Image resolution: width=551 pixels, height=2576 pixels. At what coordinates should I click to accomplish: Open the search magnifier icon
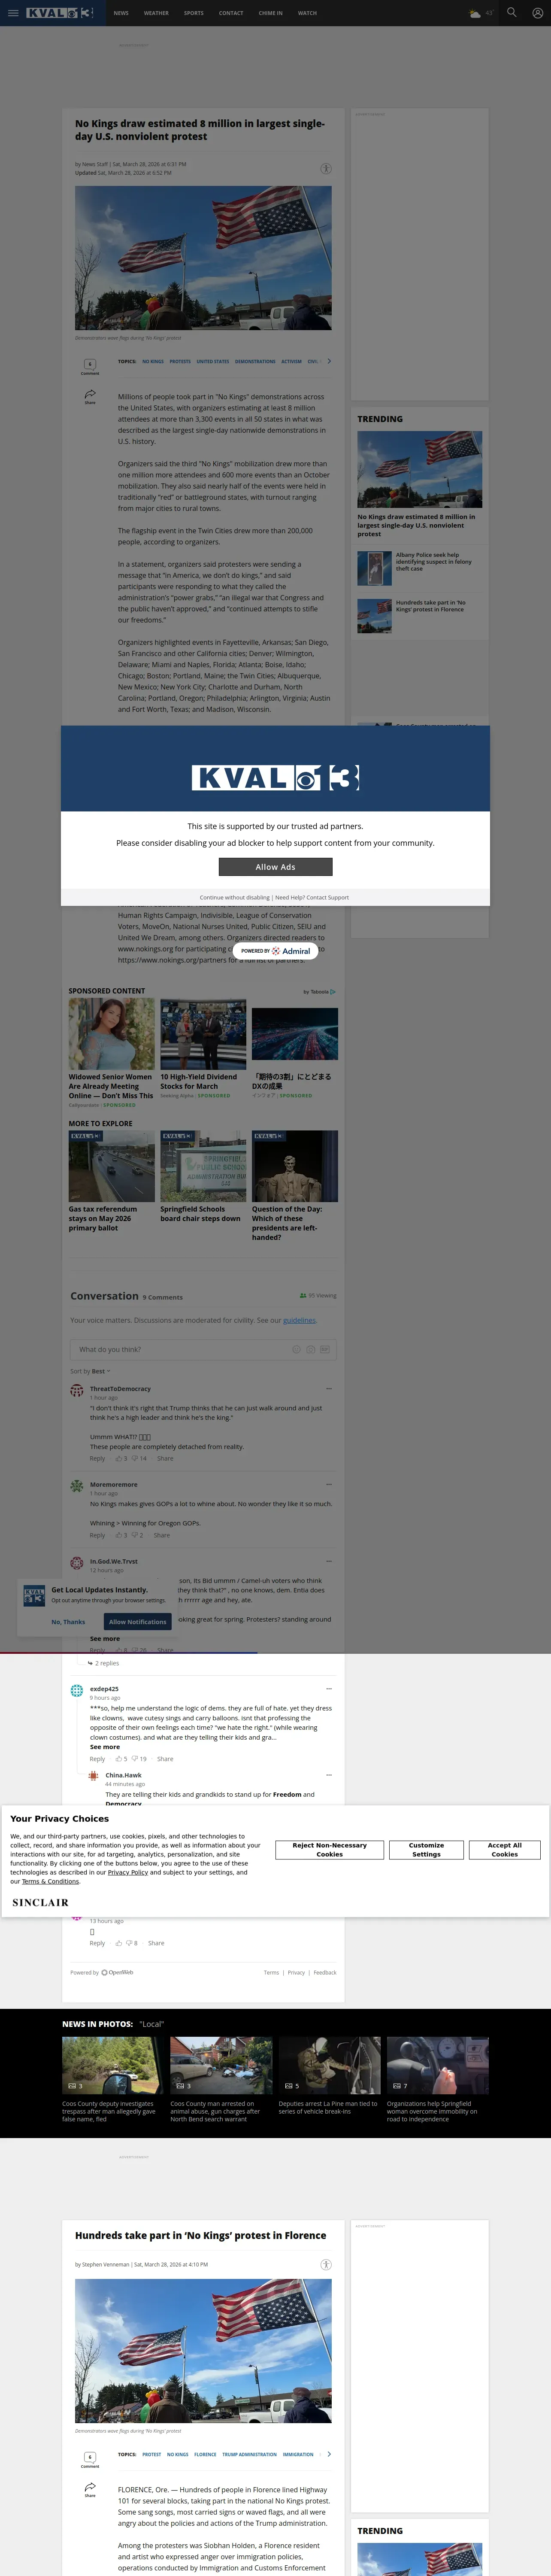tap(512, 13)
